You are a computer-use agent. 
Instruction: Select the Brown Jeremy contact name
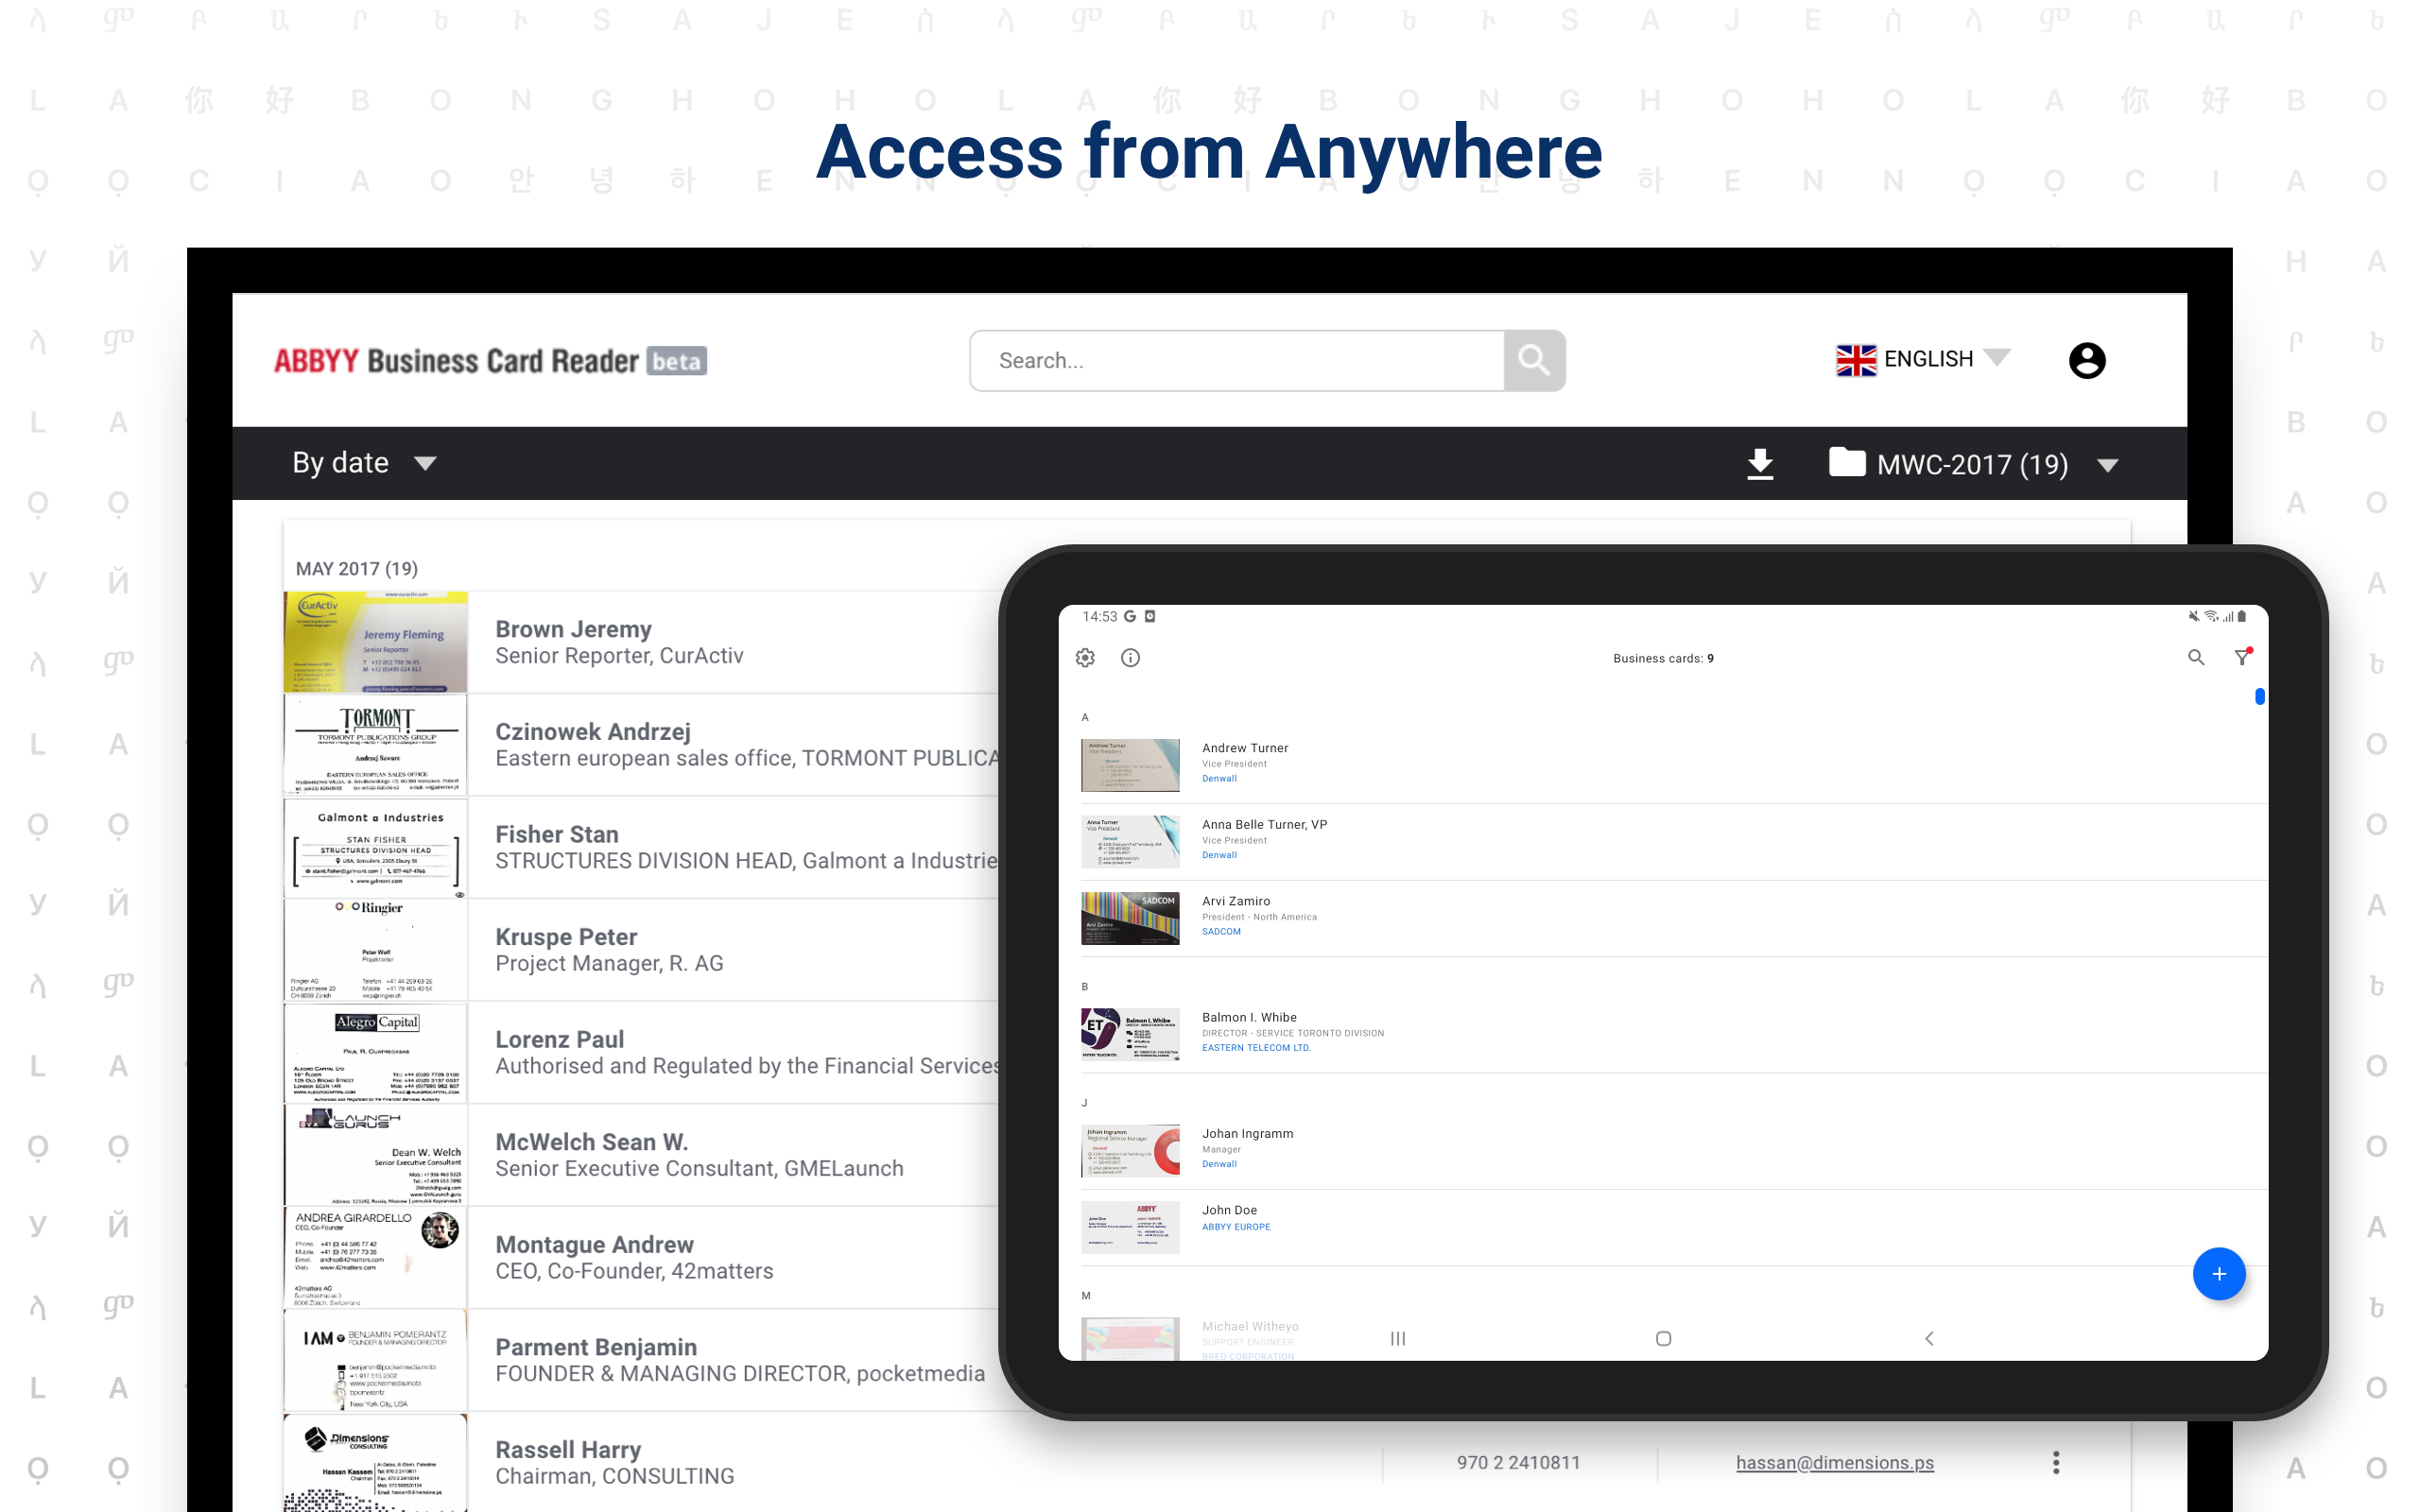pyautogui.click(x=573, y=629)
